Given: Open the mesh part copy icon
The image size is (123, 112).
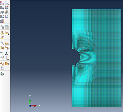Looking at the screenshot, I should 2,27.
